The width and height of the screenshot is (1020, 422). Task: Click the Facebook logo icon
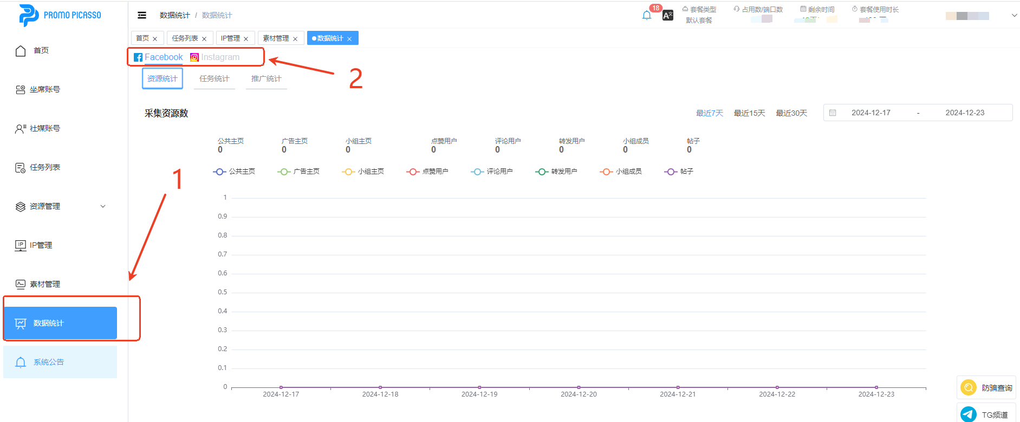(138, 57)
